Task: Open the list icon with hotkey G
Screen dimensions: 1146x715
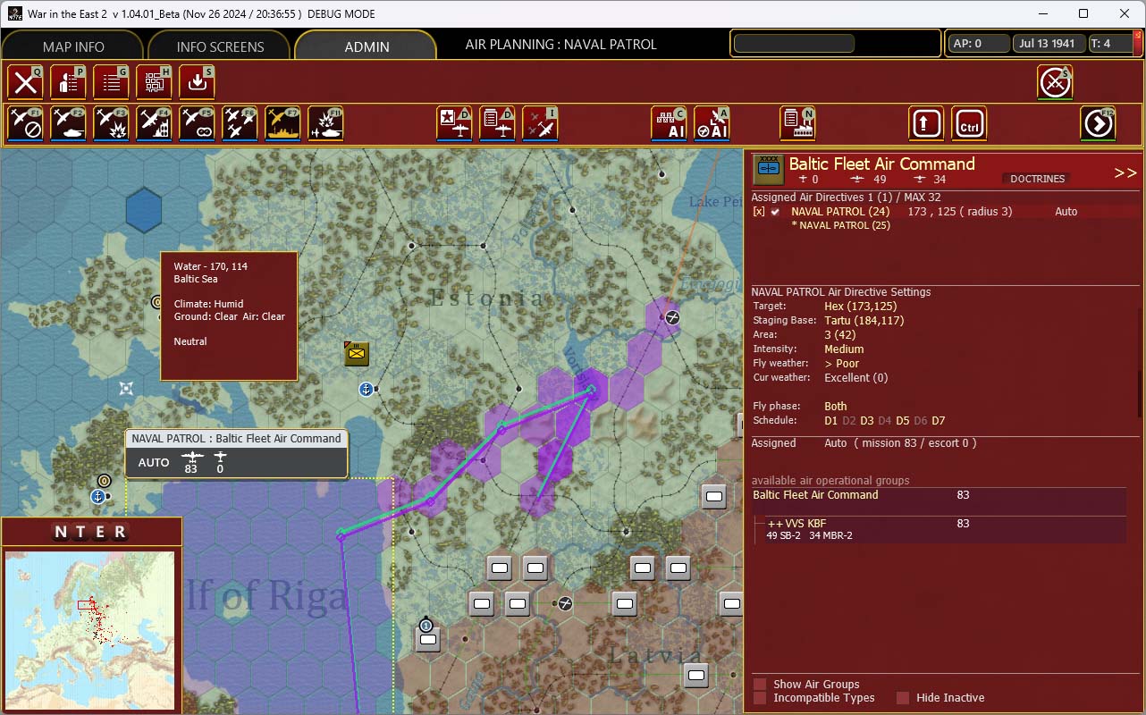Action: (111, 82)
